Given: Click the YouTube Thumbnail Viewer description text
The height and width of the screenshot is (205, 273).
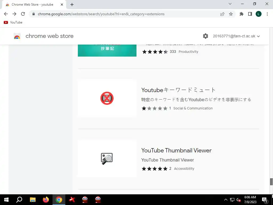Looking at the screenshot, I should [167, 160].
